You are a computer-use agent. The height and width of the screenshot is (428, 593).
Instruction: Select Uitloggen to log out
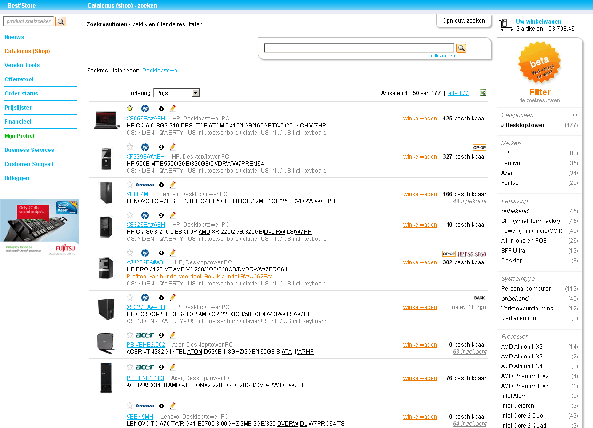(x=17, y=178)
